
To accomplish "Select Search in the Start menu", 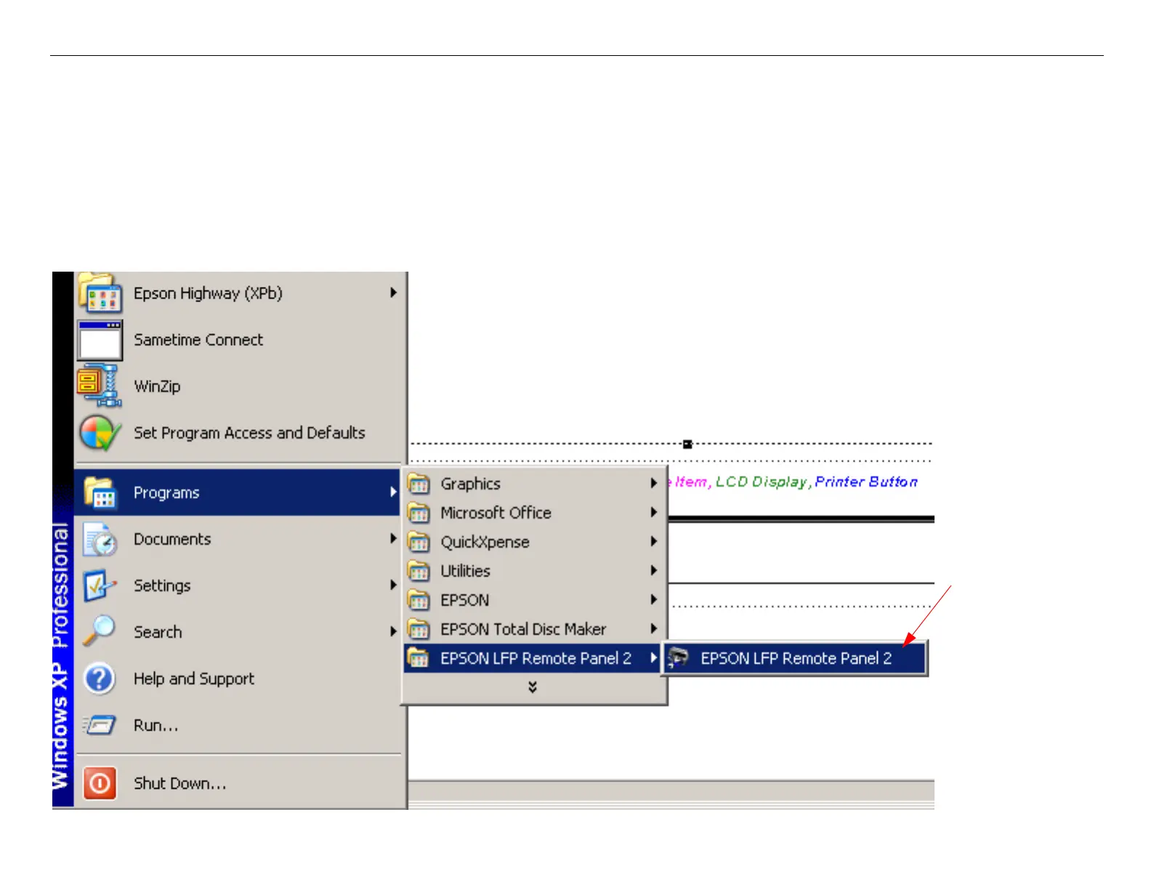I will tap(238, 632).
